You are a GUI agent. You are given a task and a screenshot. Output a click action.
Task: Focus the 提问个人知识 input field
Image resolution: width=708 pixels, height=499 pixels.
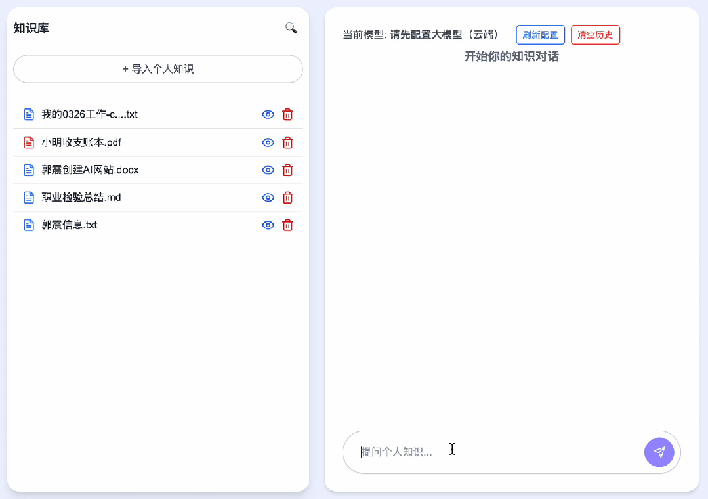pyautogui.click(x=492, y=452)
